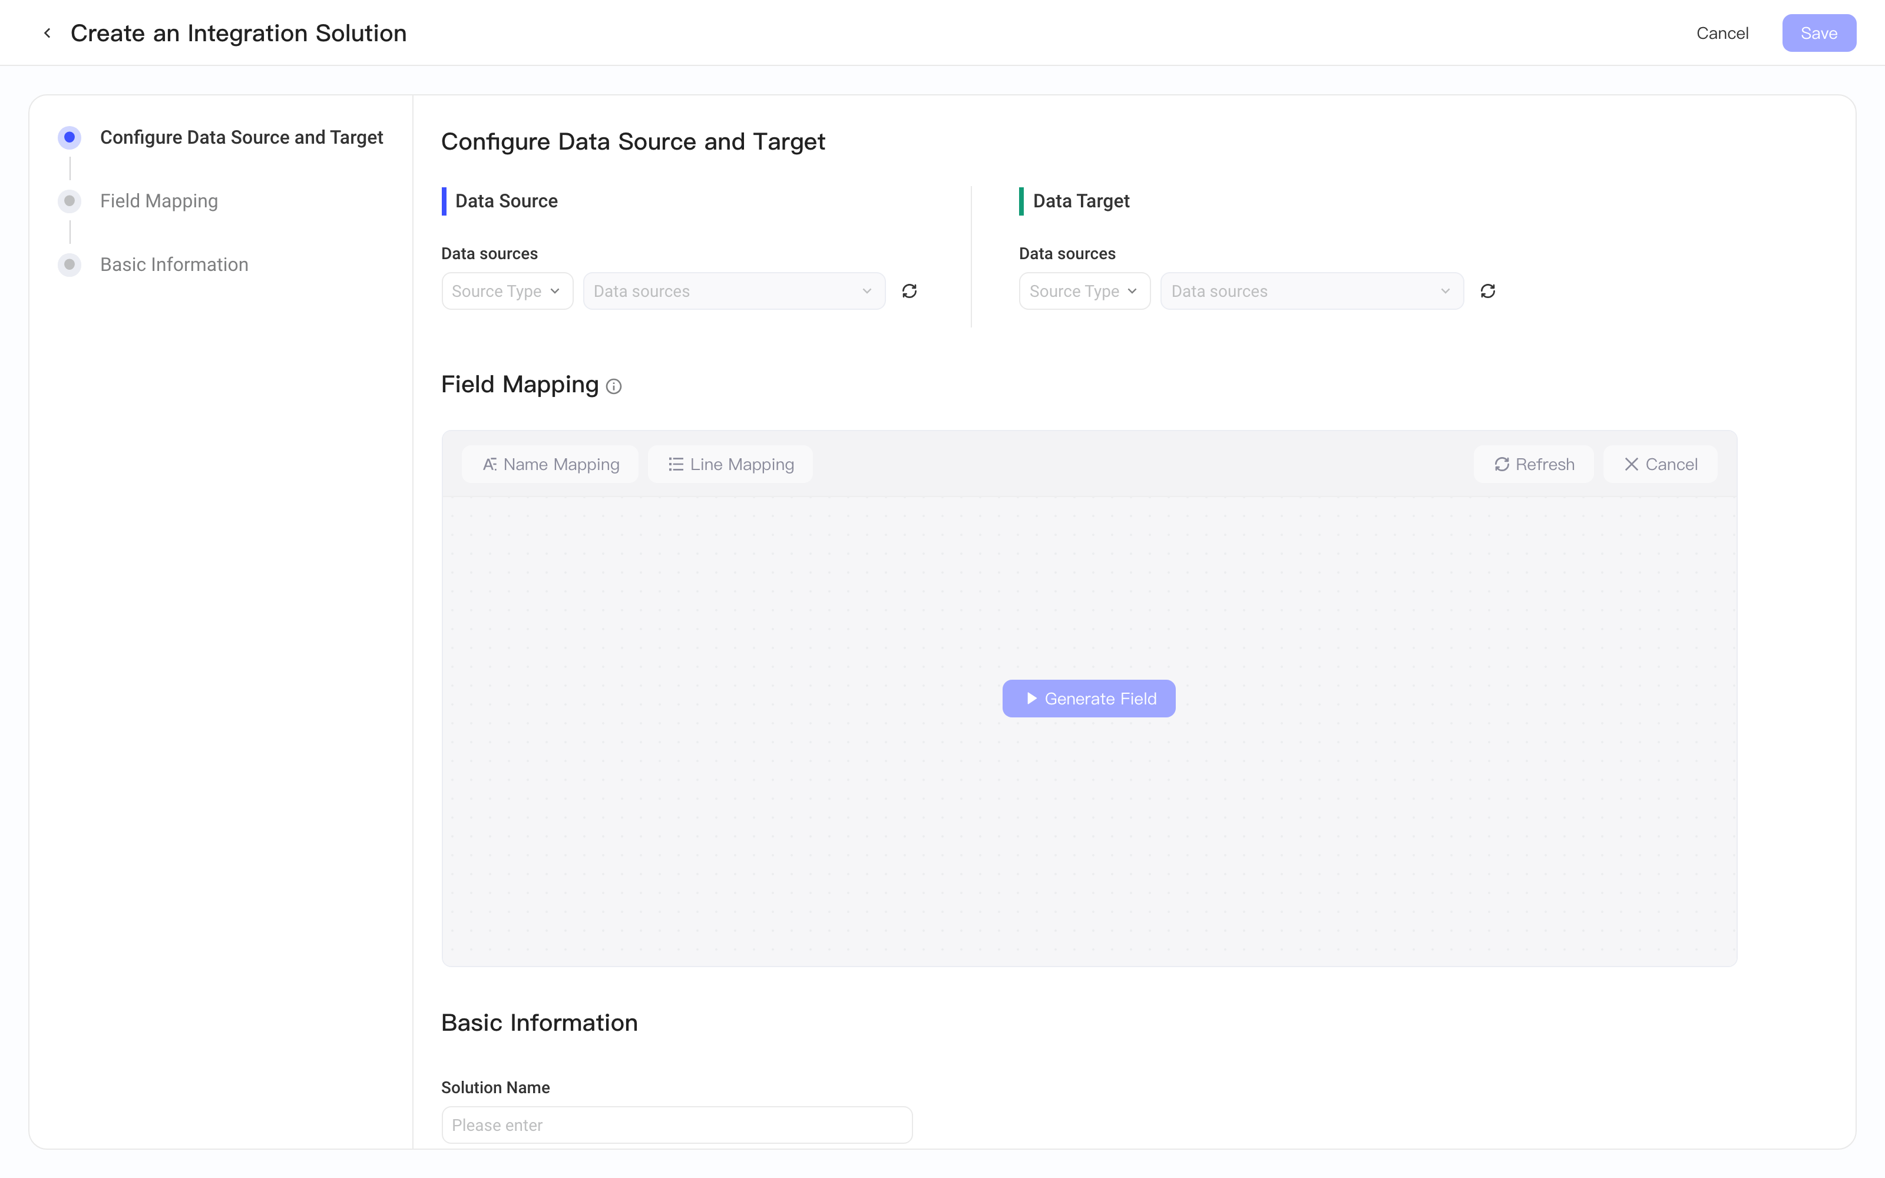The image size is (1885, 1178).
Task: Click the Data Target section heading
Action: (1081, 201)
